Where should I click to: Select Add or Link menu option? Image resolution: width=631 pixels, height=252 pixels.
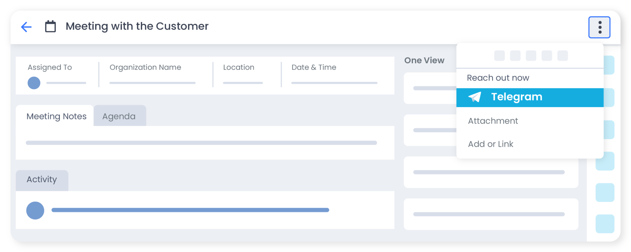491,144
